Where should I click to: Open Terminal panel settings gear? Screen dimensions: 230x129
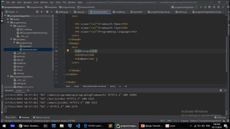click(x=221, y=90)
